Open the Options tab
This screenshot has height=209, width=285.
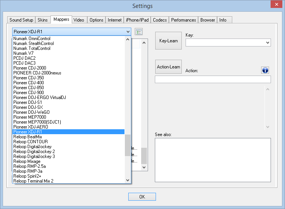tap(96, 20)
